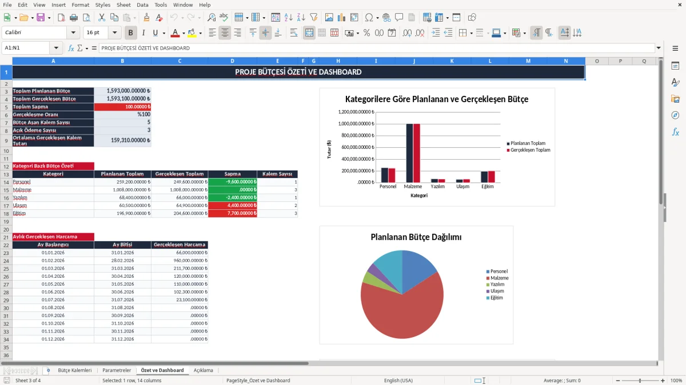Toggle Align Right

click(237, 33)
